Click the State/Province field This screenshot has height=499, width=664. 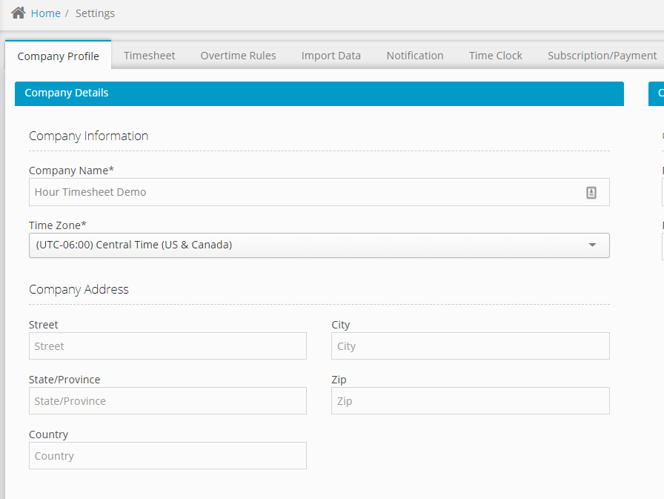(x=167, y=400)
